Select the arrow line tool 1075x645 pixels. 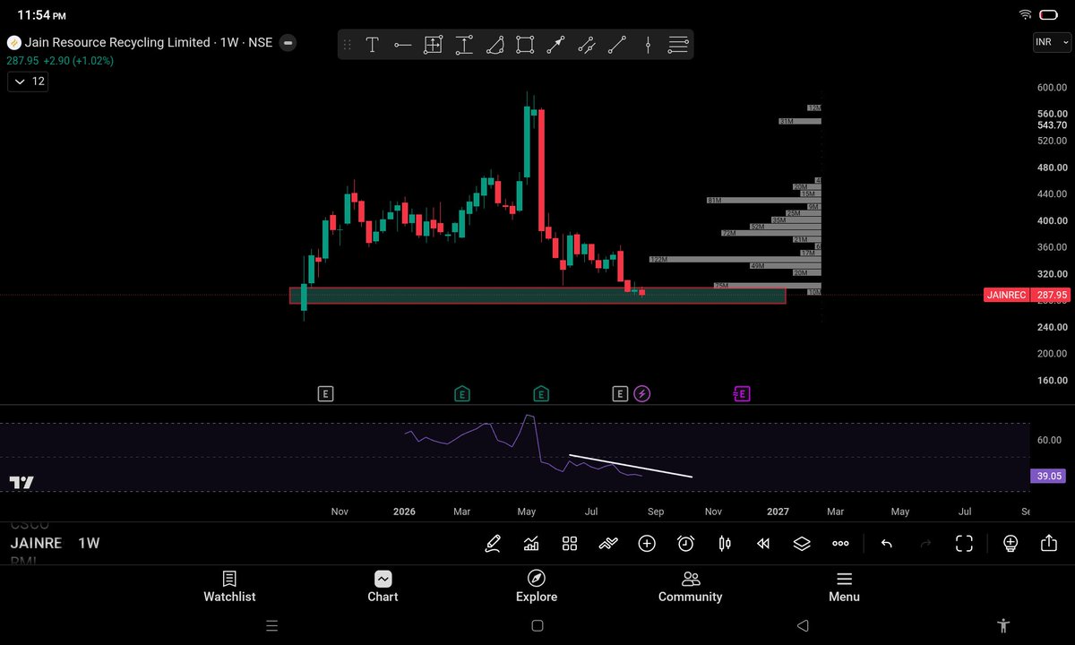tap(555, 45)
